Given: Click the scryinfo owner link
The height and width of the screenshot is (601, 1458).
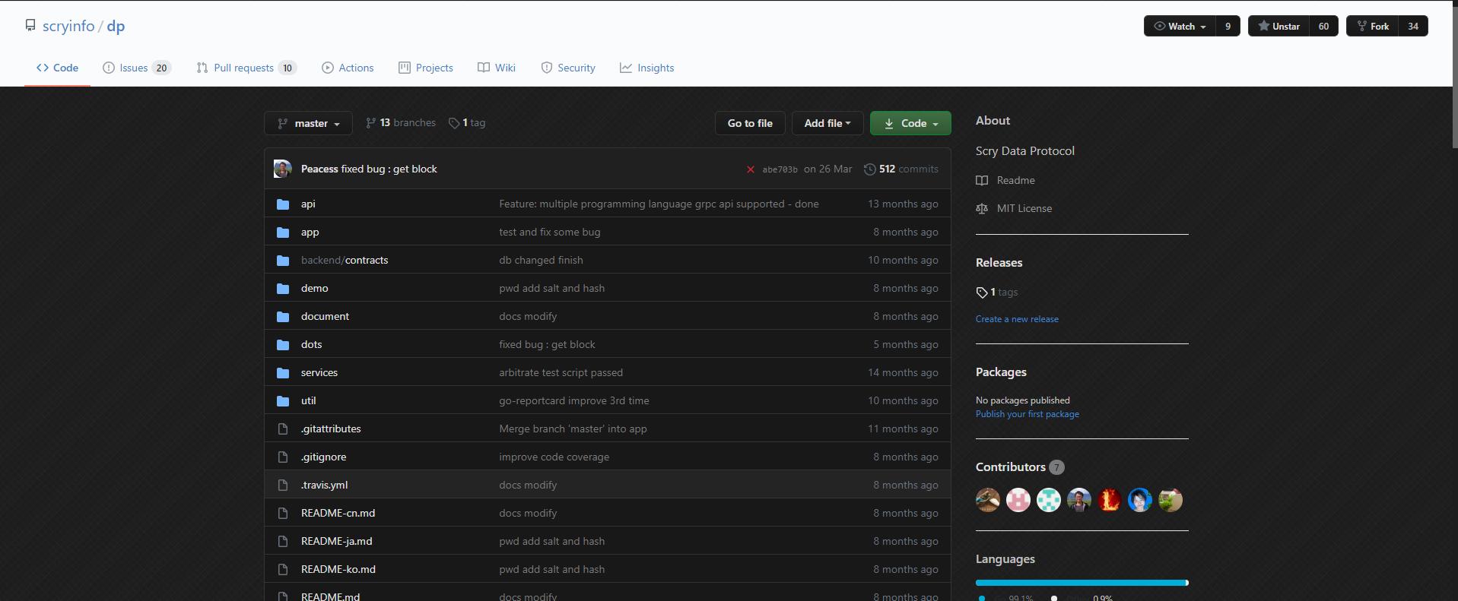Looking at the screenshot, I should pos(68,26).
